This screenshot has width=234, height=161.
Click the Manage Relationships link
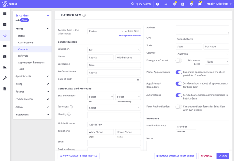pos(130,36)
